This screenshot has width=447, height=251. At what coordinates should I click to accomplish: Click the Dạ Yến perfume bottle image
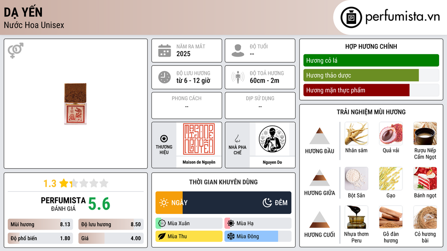(x=75, y=104)
